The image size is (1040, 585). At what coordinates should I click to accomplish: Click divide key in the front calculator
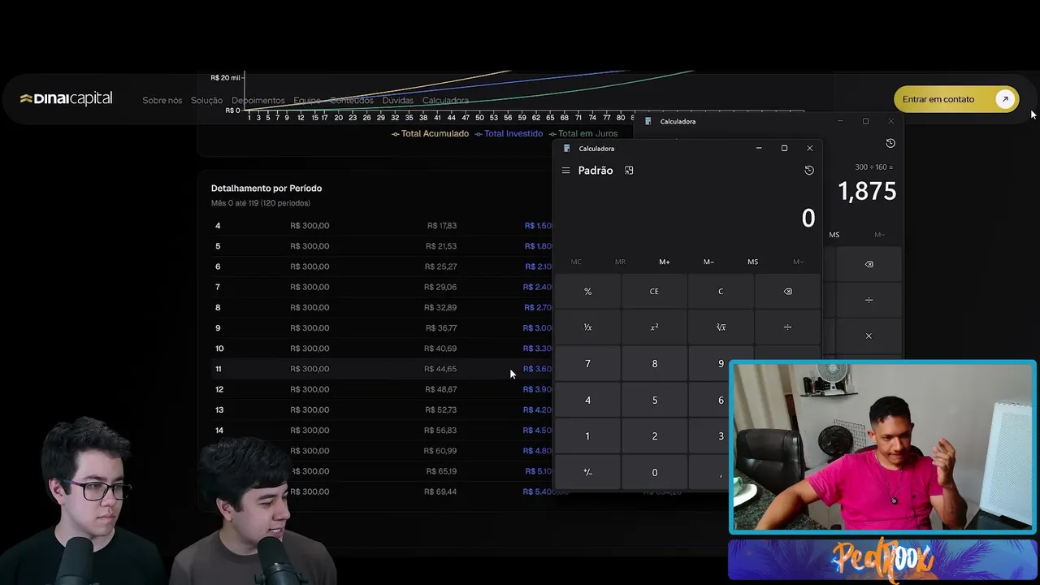pos(787,327)
